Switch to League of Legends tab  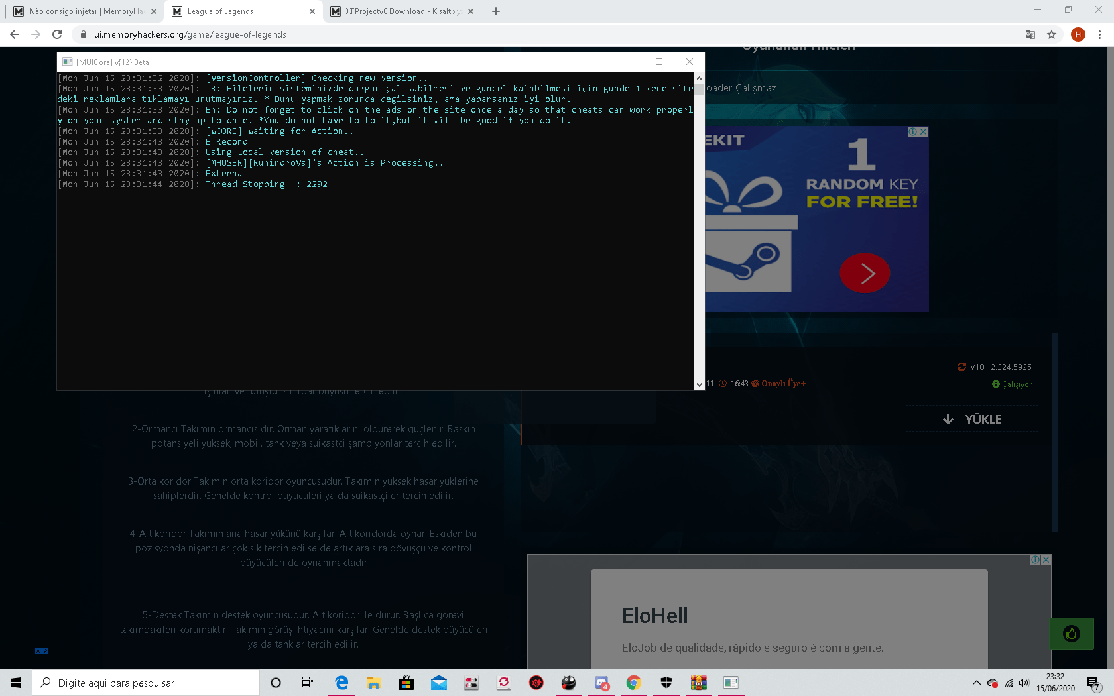[243, 11]
